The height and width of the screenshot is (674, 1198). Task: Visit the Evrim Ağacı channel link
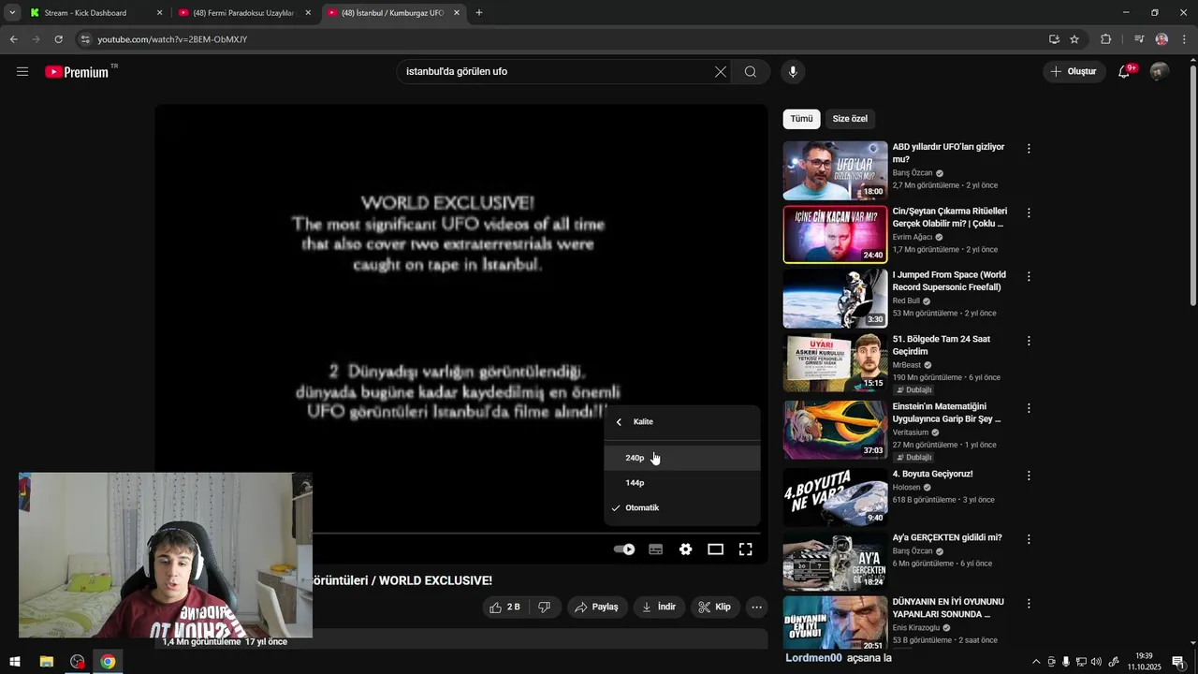(x=913, y=237)
